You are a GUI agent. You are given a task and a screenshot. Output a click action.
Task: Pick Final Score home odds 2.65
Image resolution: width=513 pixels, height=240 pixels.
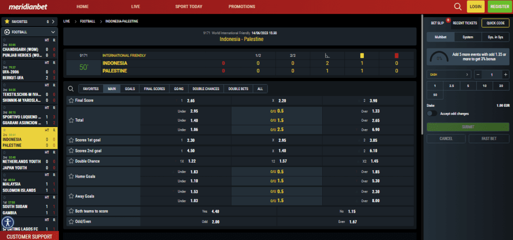pyautogui.click(x=186, y=101)
